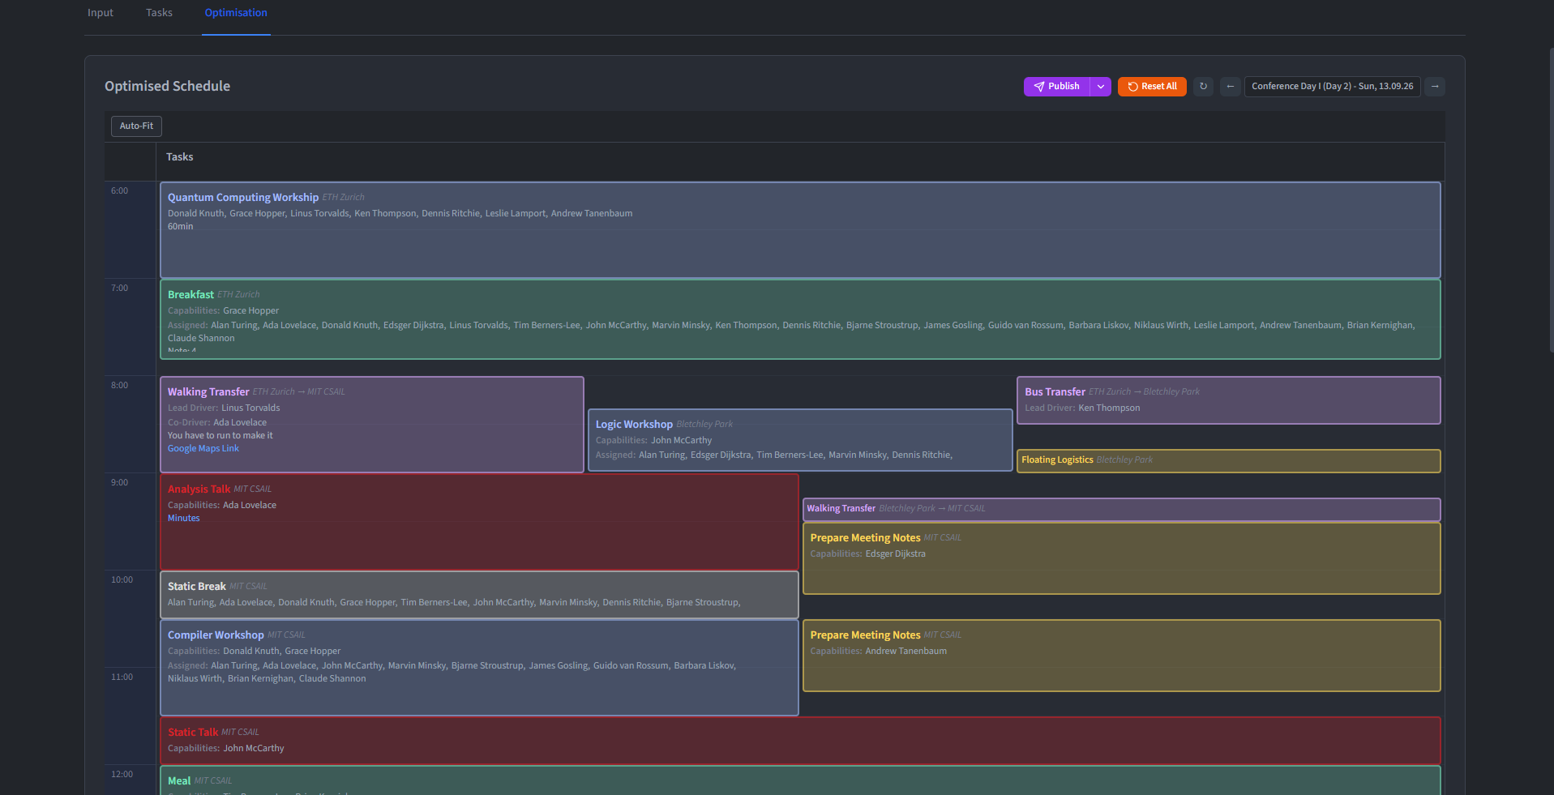Screen dimensions: 1554x795
Task: Click the 9:00 time label
Action: point(119,483)
